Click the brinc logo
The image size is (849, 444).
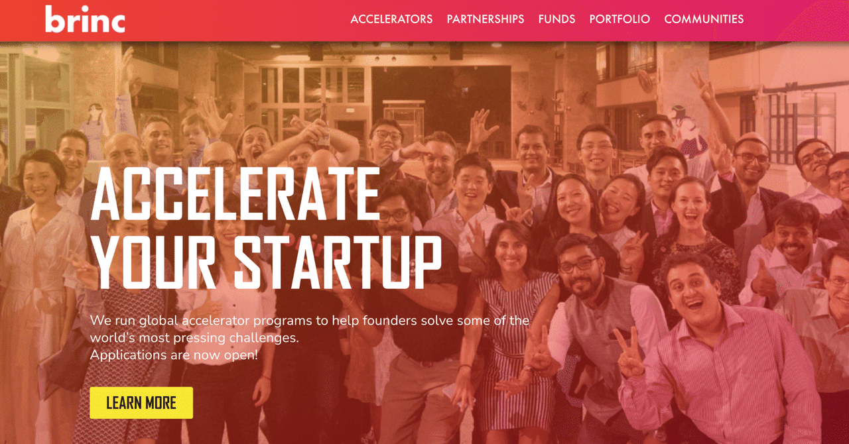[x=85, y=19]
